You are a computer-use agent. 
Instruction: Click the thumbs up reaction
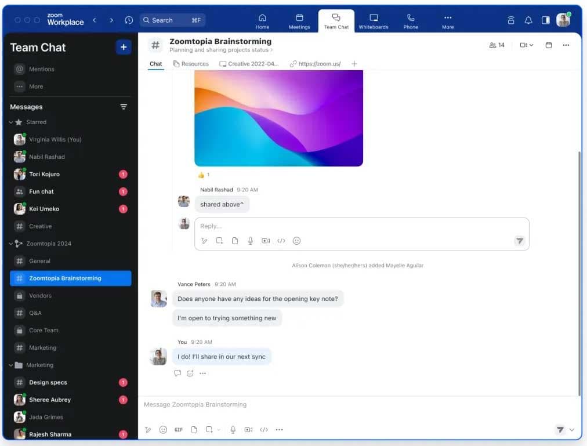pos(204,175)
